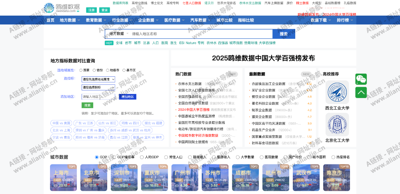Open the 广州市 TOP5 city card

185,178
